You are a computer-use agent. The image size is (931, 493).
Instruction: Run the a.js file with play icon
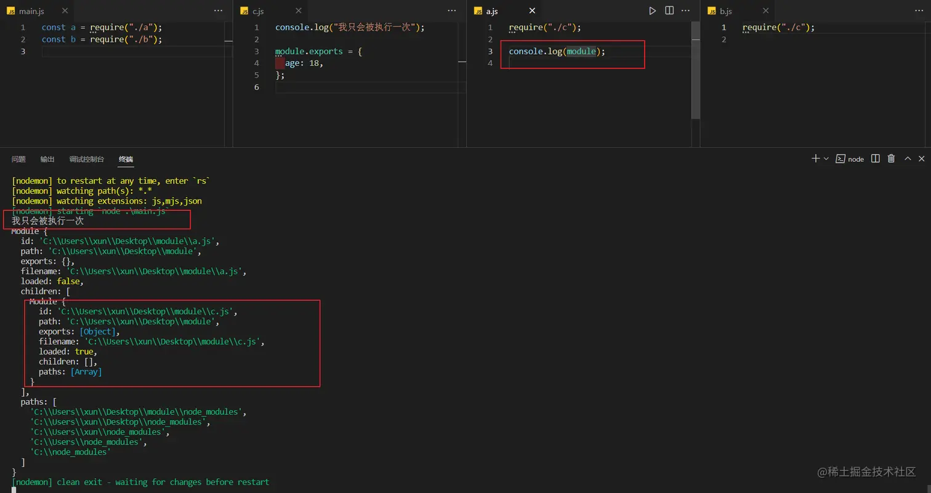click(x=653, y=11)
